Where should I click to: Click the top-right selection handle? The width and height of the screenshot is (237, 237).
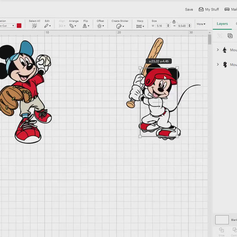click(x=177, y=68)
